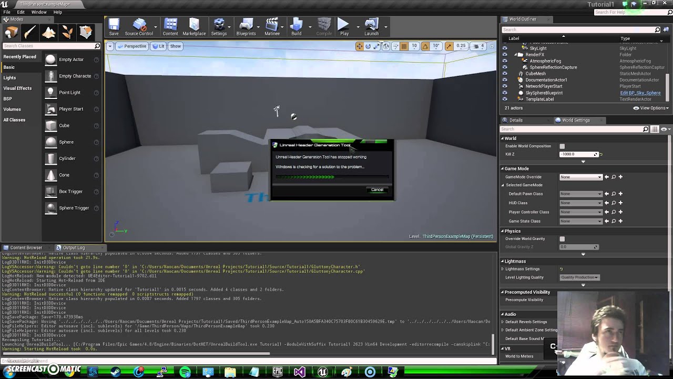The height and width of the screenshot is (379, 673).
Task: Select the Landscape mode icon
Action: (x=49, y=33)
